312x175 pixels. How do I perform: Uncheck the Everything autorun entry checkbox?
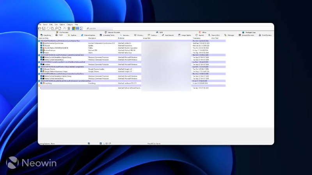point(41,83)
